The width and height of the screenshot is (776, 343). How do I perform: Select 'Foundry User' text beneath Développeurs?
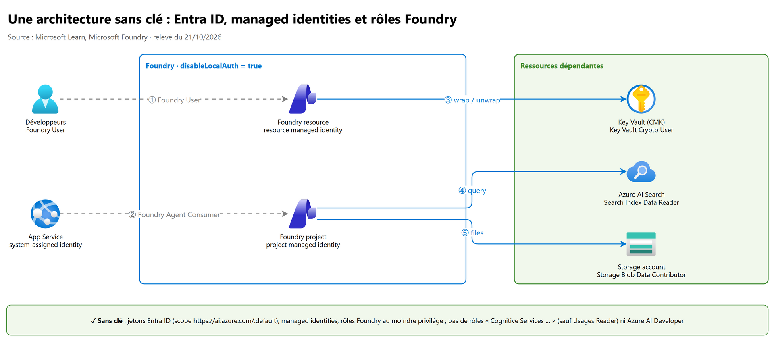coord(46,130)
